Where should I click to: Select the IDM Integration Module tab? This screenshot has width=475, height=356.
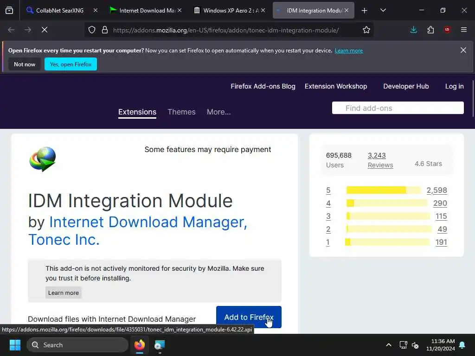(x=313, y=10)
